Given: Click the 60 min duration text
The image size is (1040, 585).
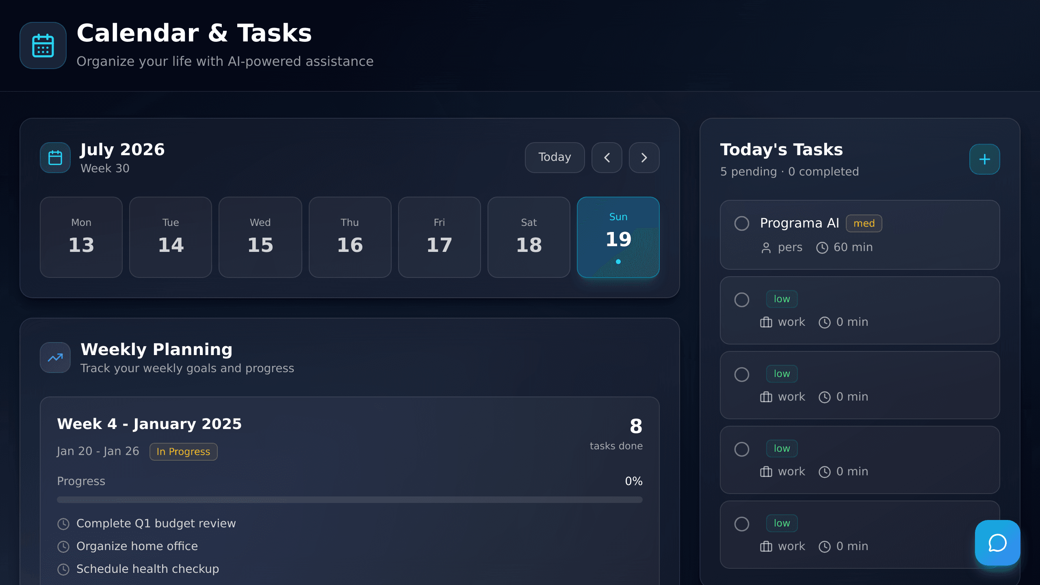Looking at the screenshot, I should (x=853, y=247).
